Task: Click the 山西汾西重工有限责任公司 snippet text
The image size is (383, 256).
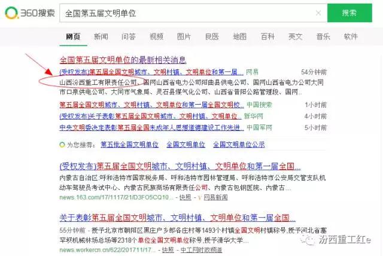Action: tap(98, 83)
